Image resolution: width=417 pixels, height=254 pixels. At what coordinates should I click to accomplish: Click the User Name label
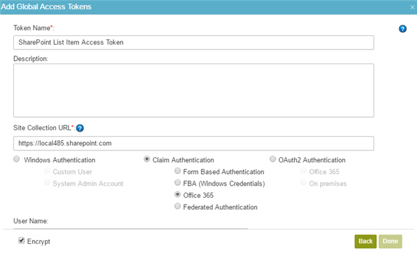[31, 221]
